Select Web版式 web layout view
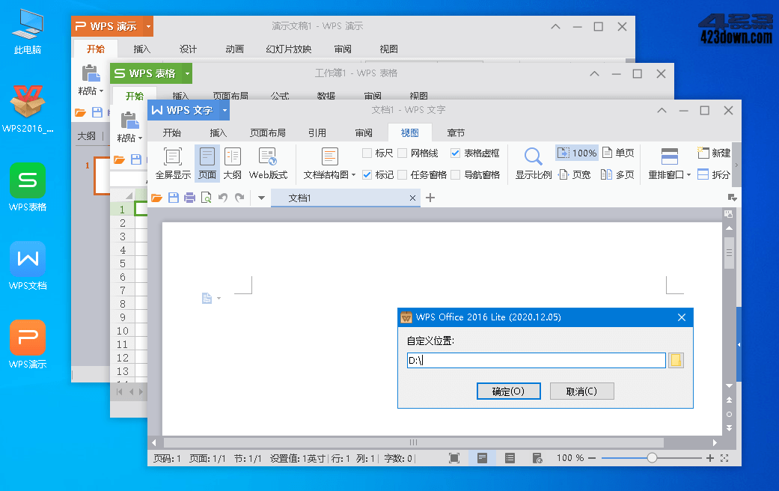779x491 pixels. pos(268,162)
